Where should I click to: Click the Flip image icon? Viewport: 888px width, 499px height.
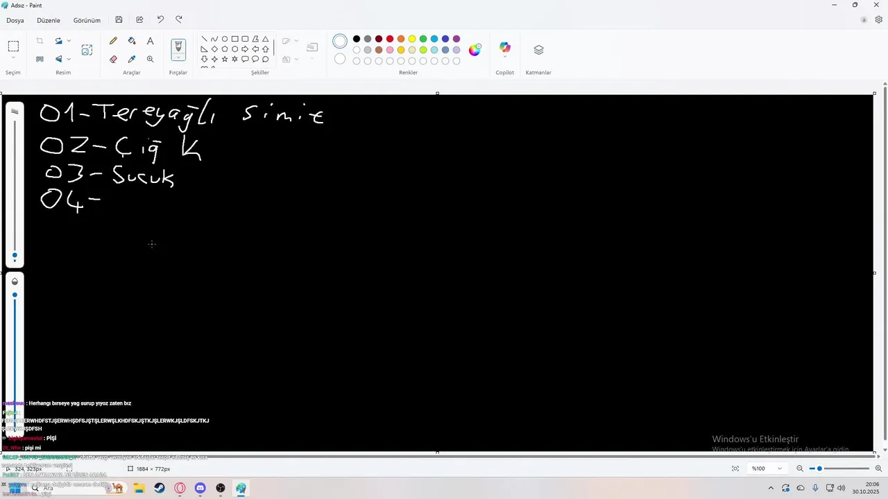point(58,59)
